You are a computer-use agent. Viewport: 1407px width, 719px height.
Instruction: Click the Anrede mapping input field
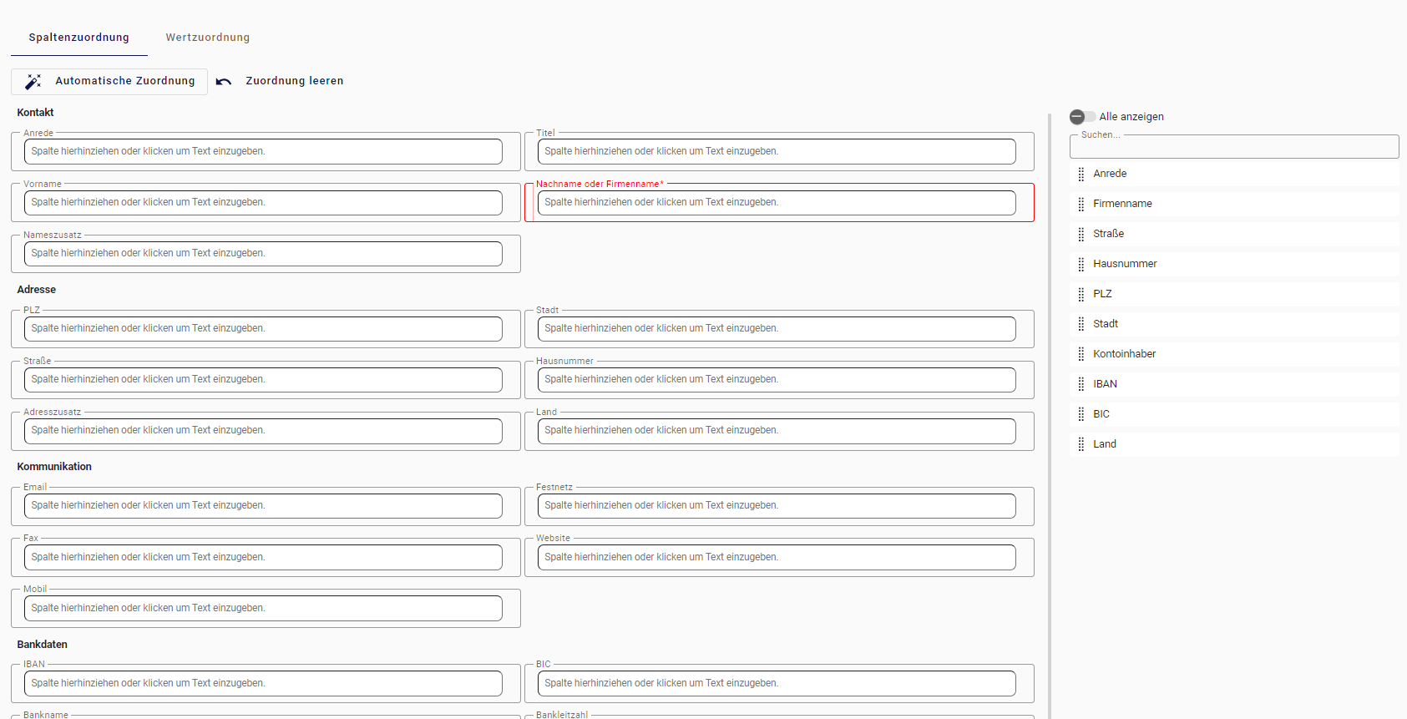(263, 151)
